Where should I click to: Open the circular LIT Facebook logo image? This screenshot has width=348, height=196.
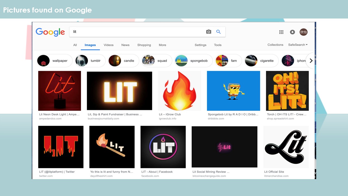click(x=163, y=147)
